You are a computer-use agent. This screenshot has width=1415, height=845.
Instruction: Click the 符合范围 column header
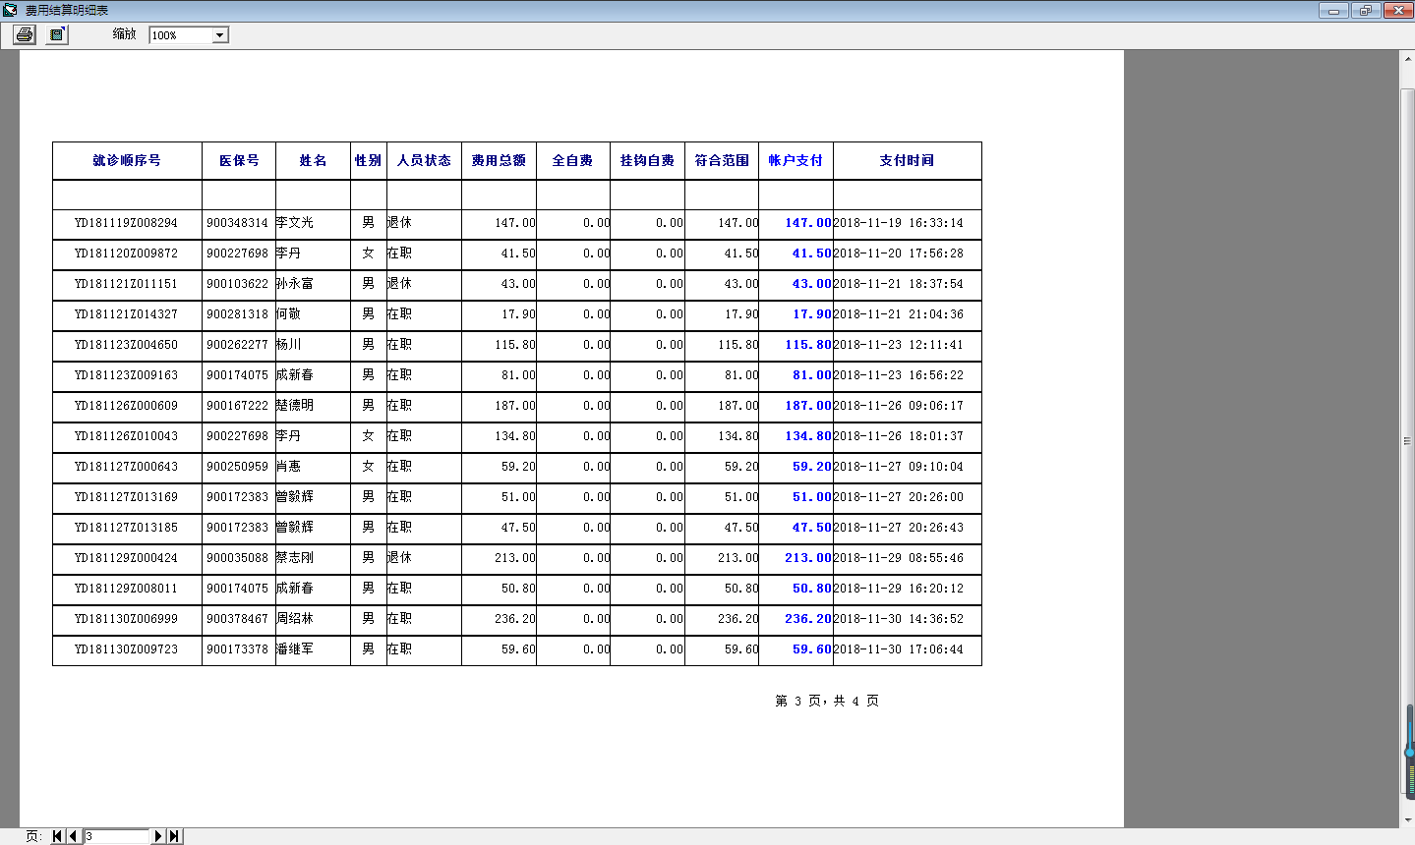tap(722, 160)
